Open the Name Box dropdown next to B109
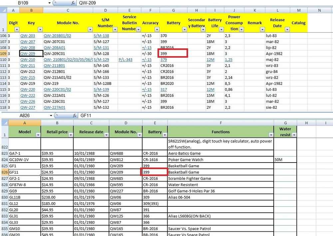 click(50, 3)
